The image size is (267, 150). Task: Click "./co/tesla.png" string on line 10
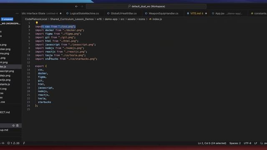click(x=73, y=55)
